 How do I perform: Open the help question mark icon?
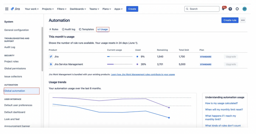click(230, 9)
